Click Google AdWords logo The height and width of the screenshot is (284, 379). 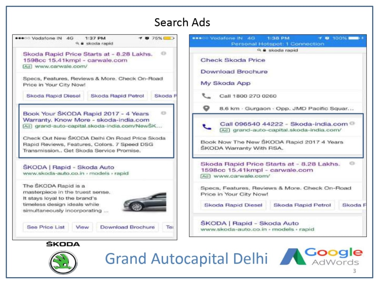tap(321, 257)
